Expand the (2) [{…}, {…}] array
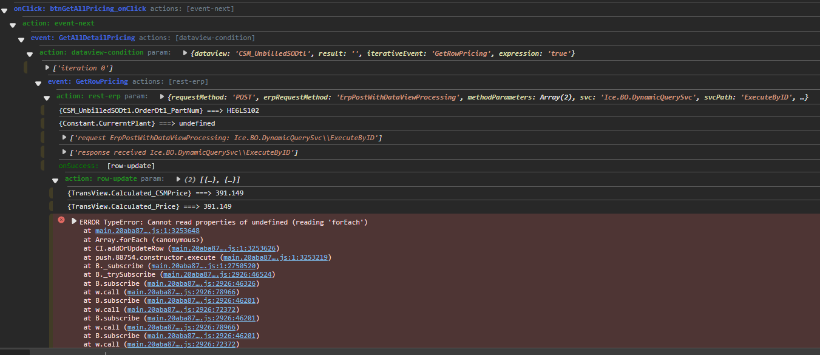This screenshot has height=355, width=820. click(x=178, y=179)
